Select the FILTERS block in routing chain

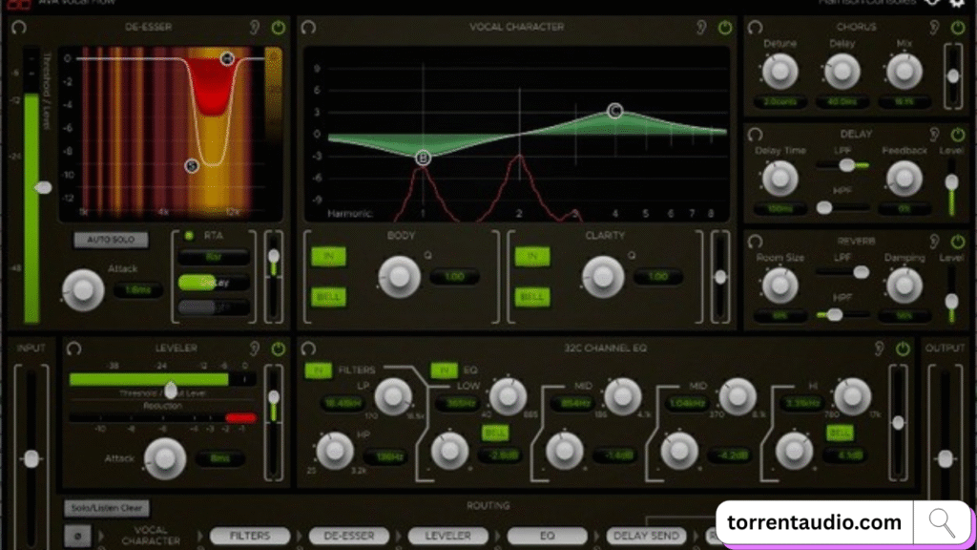[249, 537]
